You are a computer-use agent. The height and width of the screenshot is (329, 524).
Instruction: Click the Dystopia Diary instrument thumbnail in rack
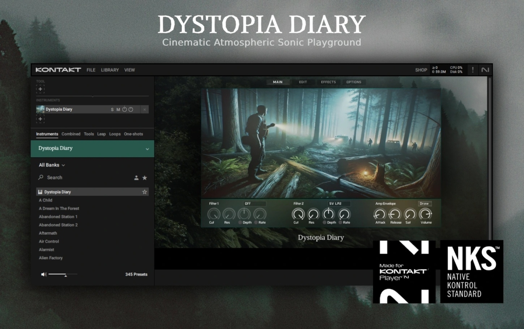[x=40, y=109]
